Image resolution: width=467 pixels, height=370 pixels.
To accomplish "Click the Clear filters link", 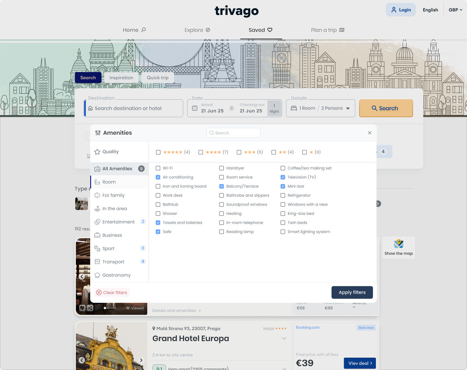I will pos(112,292).
